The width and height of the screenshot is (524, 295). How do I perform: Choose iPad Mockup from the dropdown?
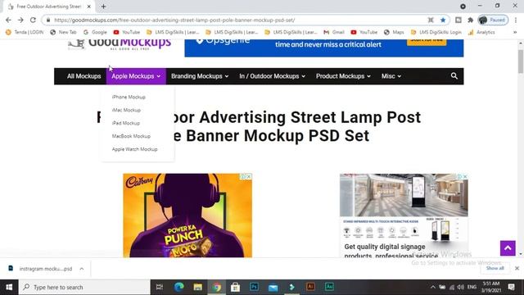pyautogui.click(x=126, y=123)
